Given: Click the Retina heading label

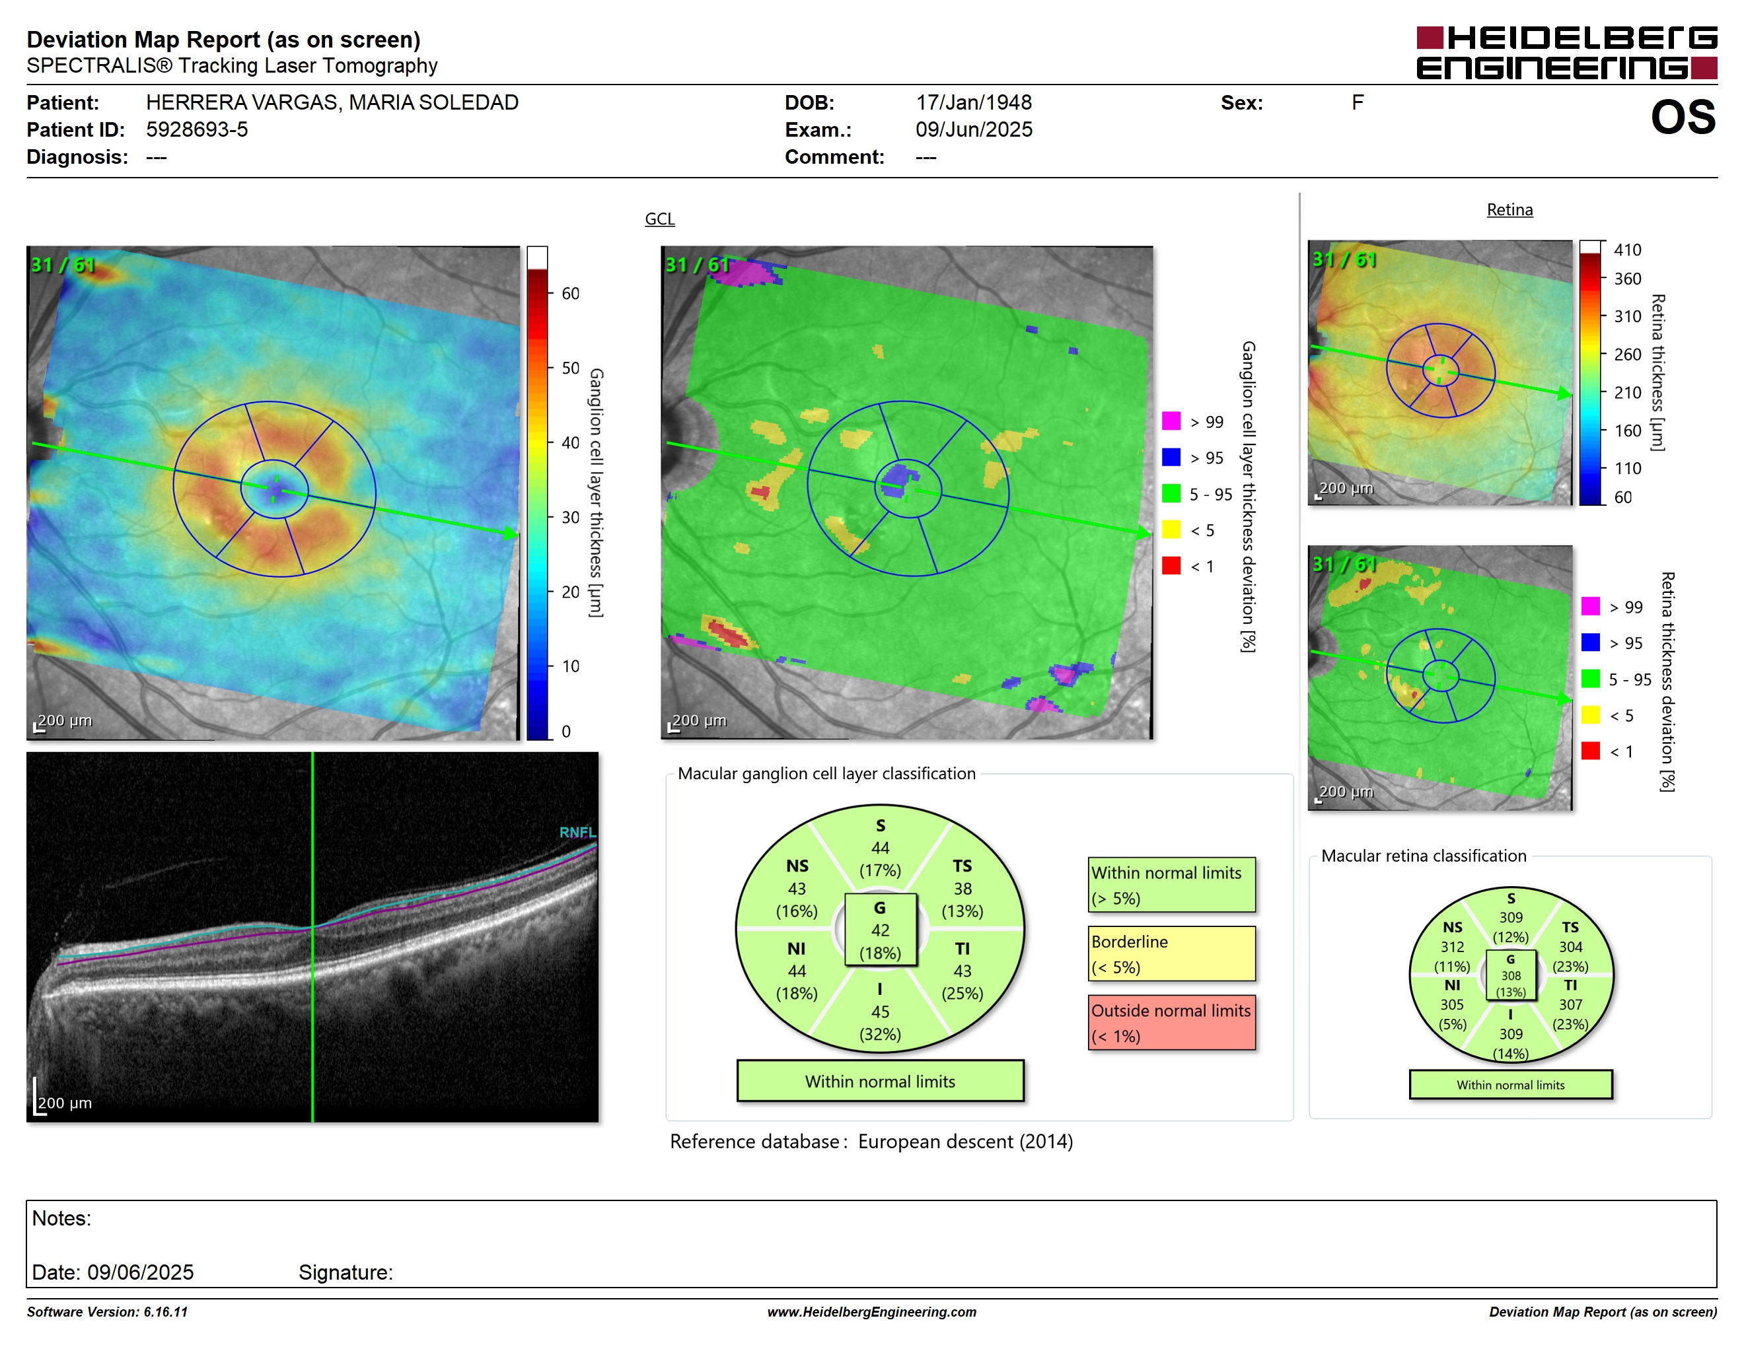Looking at the screenshot, I should click(1509, 210).
